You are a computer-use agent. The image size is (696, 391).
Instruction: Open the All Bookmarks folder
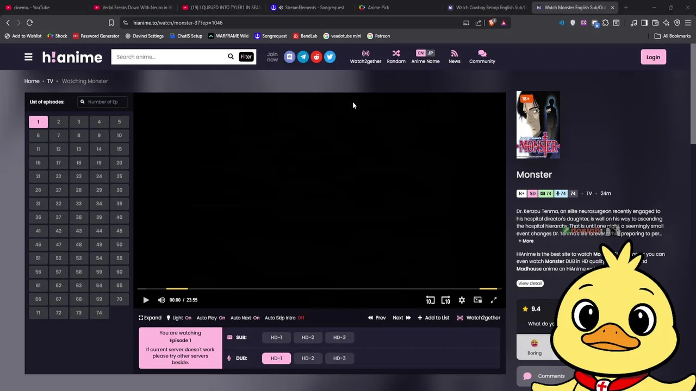[x=672, y=36]
